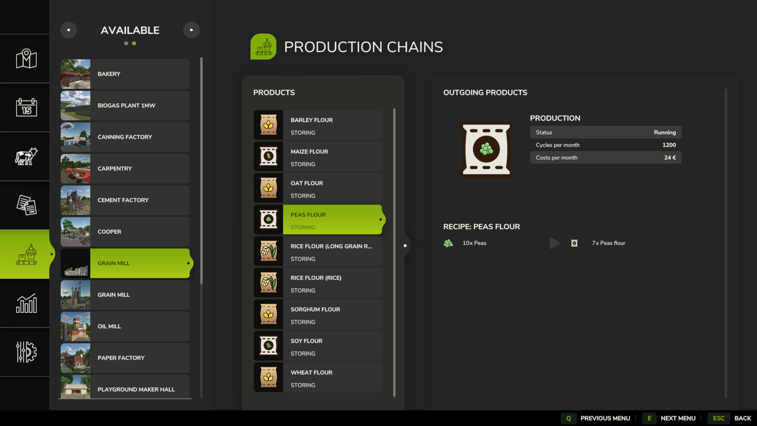The height and width of the screenshot is (426, 757).
Task: Open the map icon in sidebar
Action: (x=26, y=59)
